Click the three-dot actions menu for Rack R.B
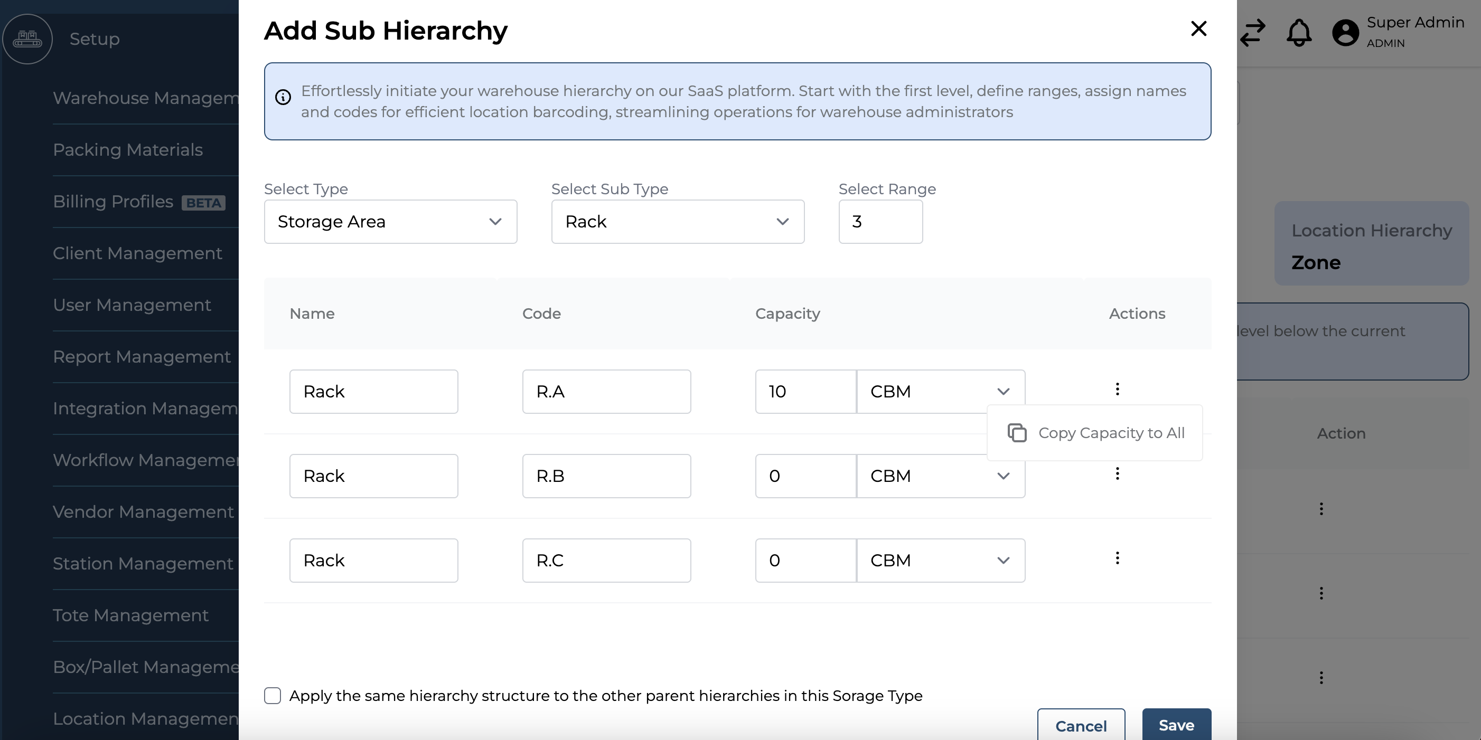 coord(1118,474)
